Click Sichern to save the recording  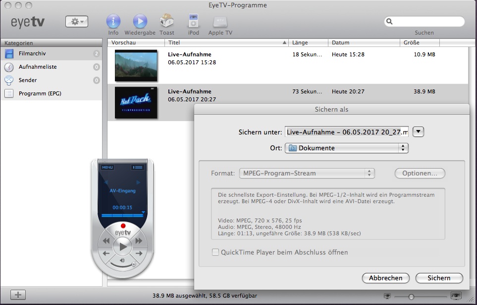[x=439, y=278]
